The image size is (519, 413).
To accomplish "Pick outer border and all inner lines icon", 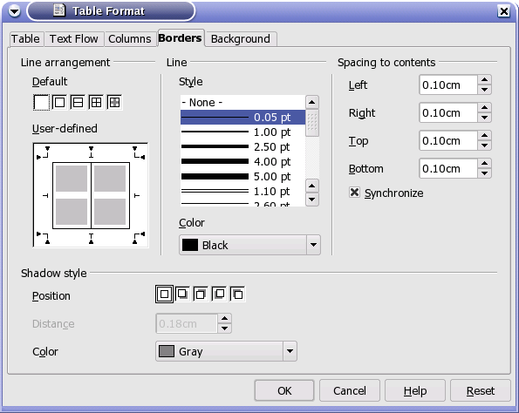I will pos(96,102).
